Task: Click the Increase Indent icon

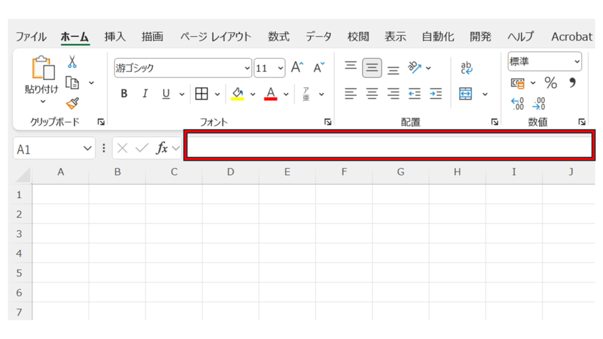Action: [x=436, y=94]
